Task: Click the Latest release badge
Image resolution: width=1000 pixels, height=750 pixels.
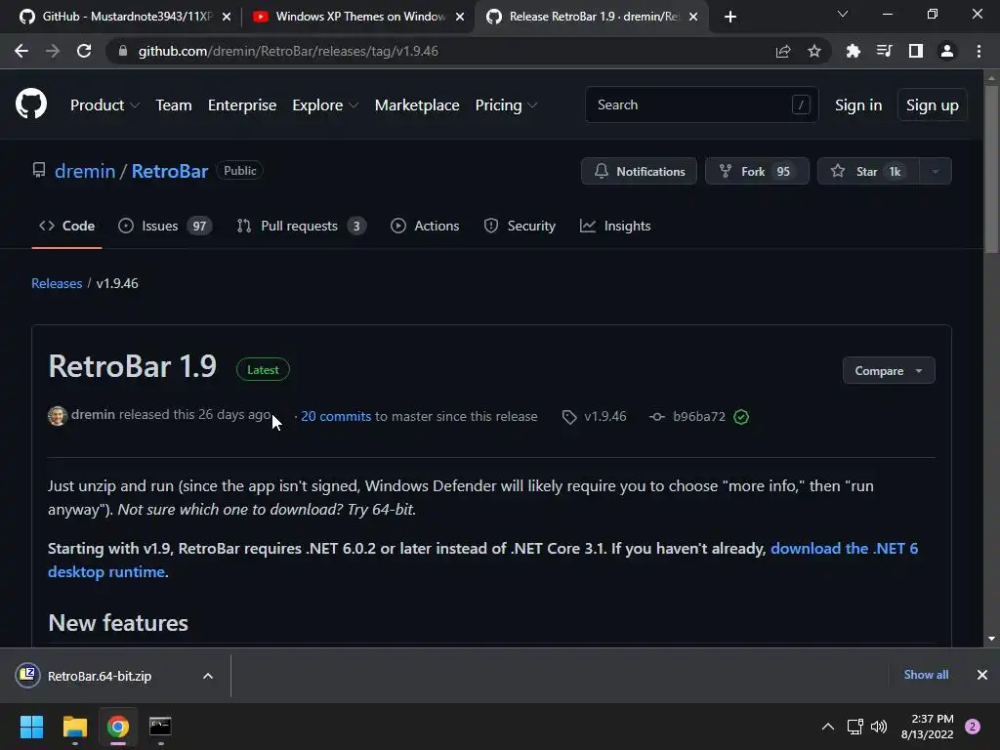Action: 263,370
